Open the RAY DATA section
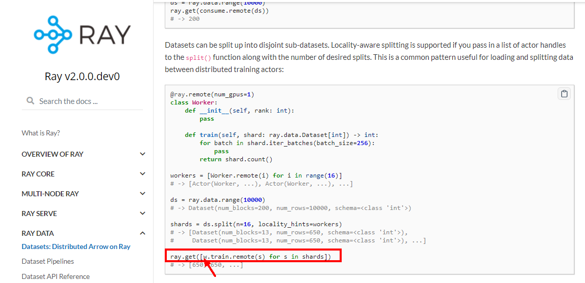 (38, 233)
